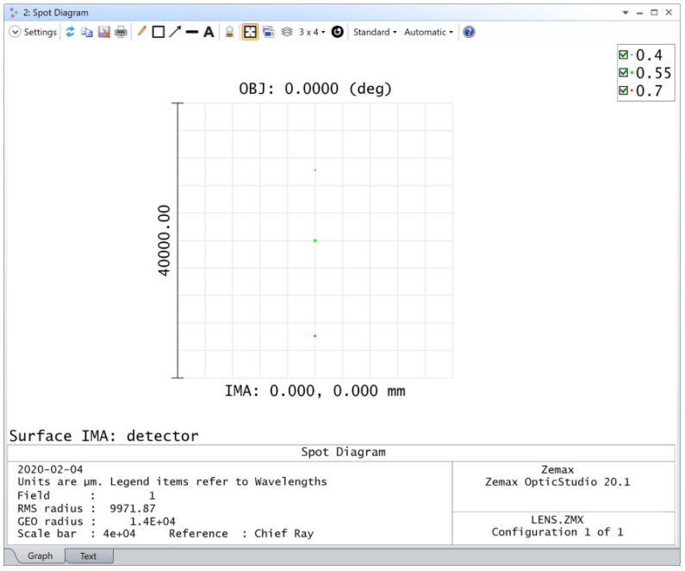Disable the 0.7 wavelength checkbox

(x=624, y=90)
